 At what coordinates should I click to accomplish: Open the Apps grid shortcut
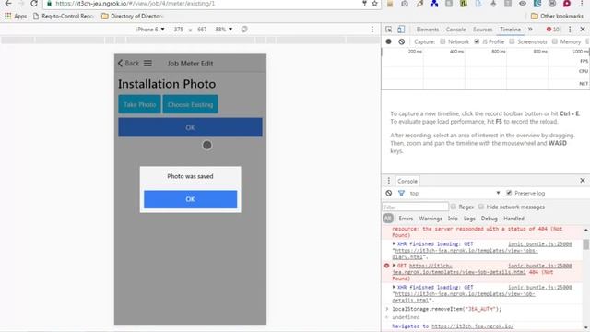tap(16, 17)
